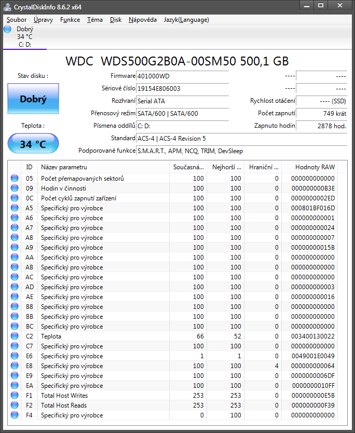Click status orb of Total Host Writes row
This screenshot has width=355, height=433.
click(15, 396)
